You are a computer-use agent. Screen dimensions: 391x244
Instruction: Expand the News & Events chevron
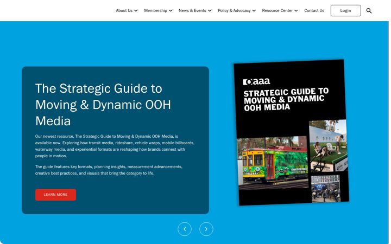tap(210, 11)
